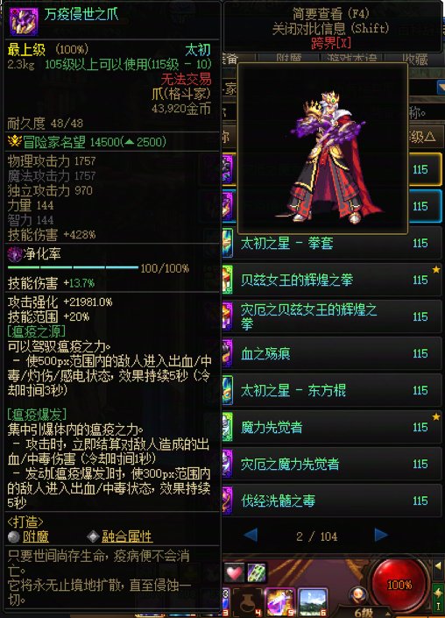
Task: Click the empty flask in slot 4
Action: tap(247, 602)
